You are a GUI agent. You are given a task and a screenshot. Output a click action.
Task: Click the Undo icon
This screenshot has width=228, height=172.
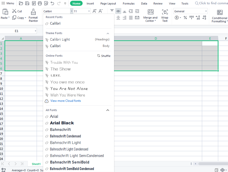53,3
